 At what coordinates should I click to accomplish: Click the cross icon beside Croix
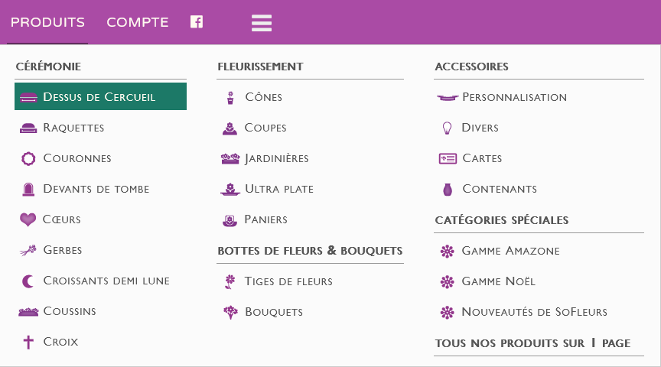coord(28,342)
